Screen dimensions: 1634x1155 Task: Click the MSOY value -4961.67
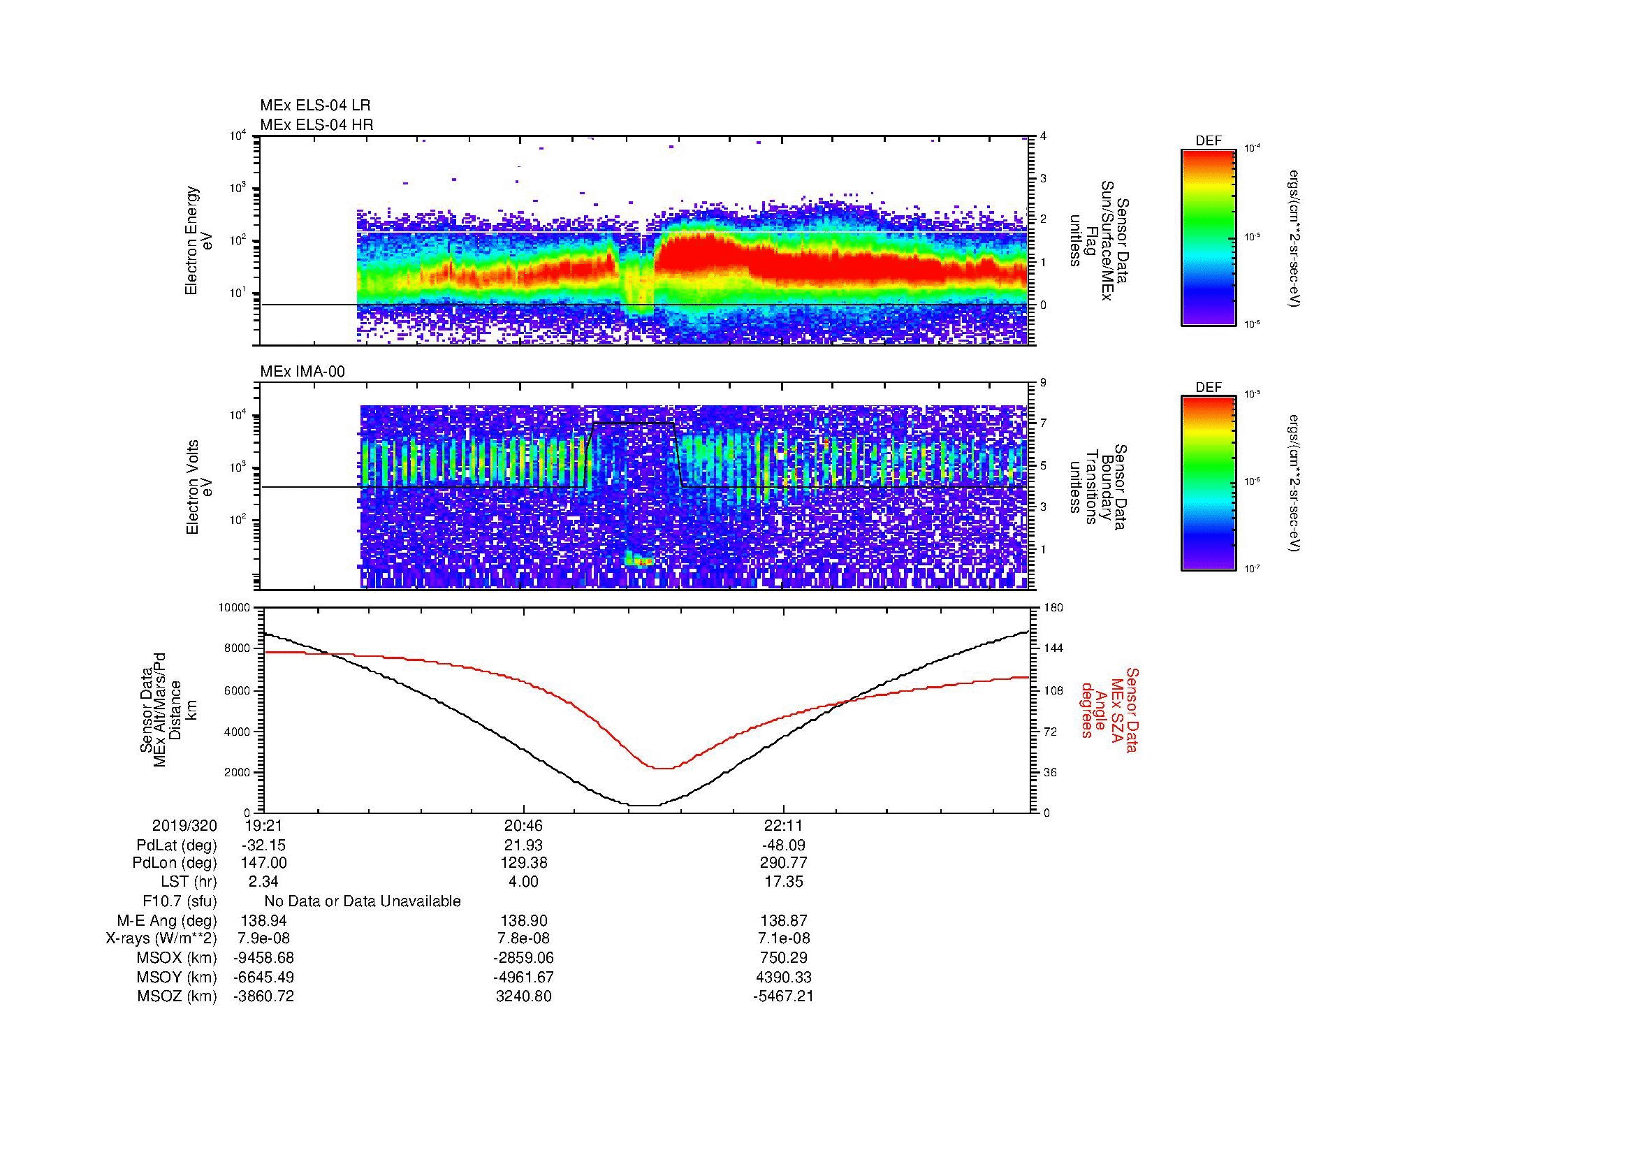click(x=524, y=977)
